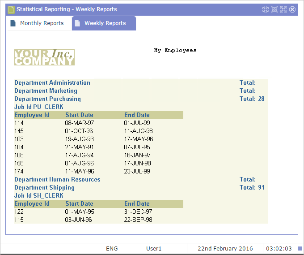Screen dimensions: 304x255
Task: Click start date 01-AUG-96
Action: tap(80, 163)
